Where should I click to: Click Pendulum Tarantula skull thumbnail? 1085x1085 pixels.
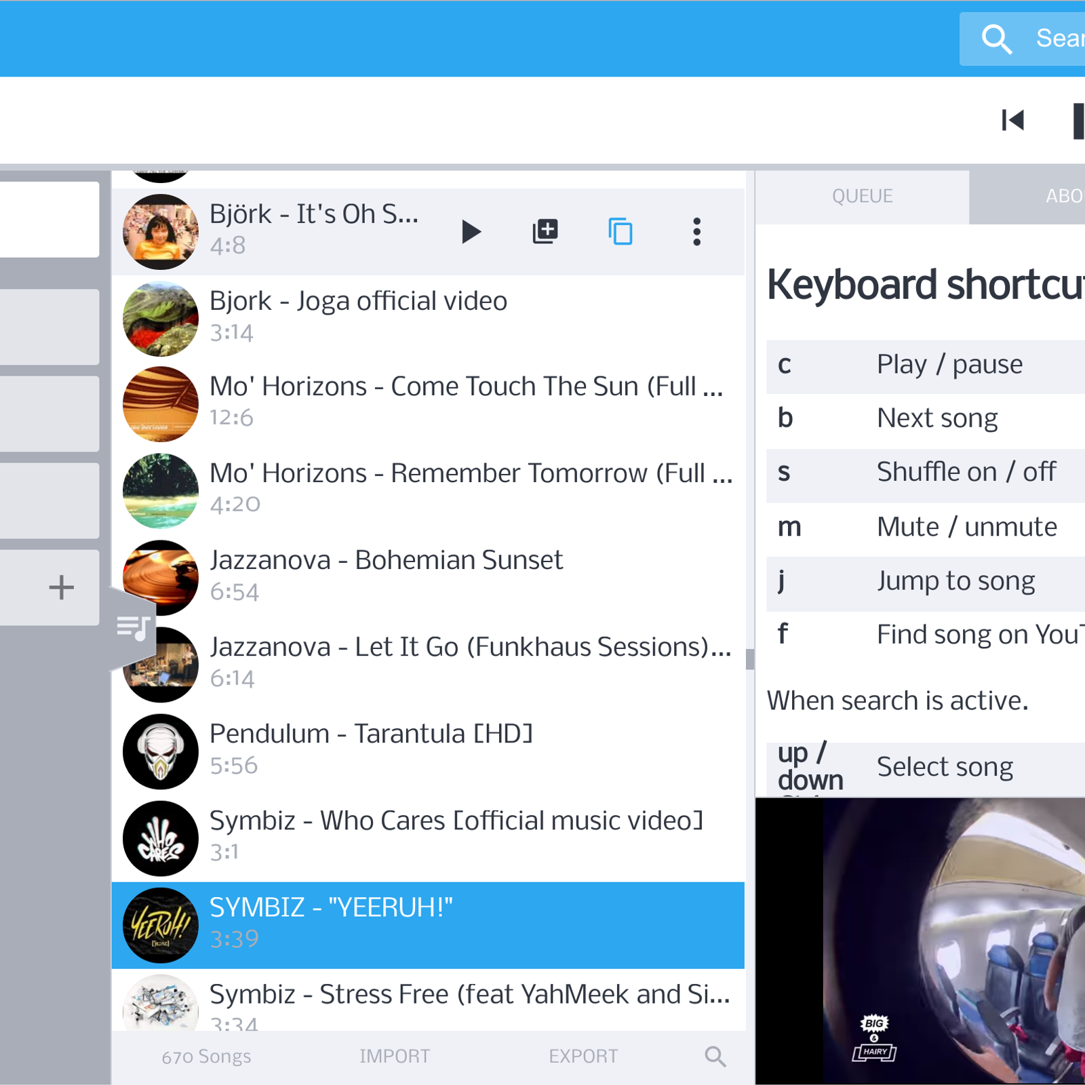pos(161,751)
